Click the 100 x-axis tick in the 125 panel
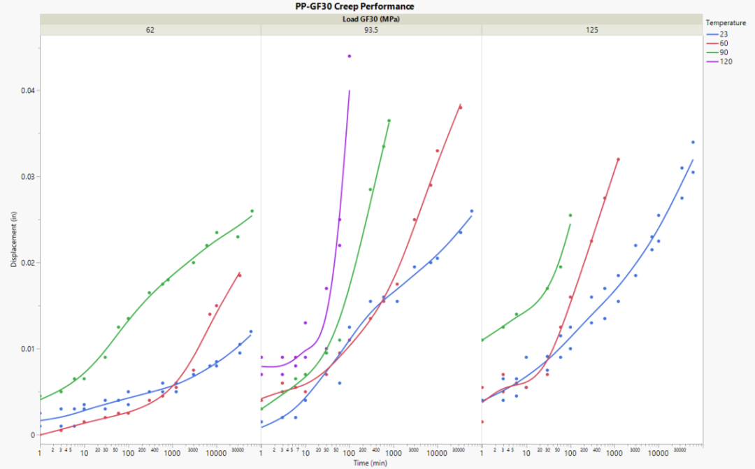 coord(570,454)
